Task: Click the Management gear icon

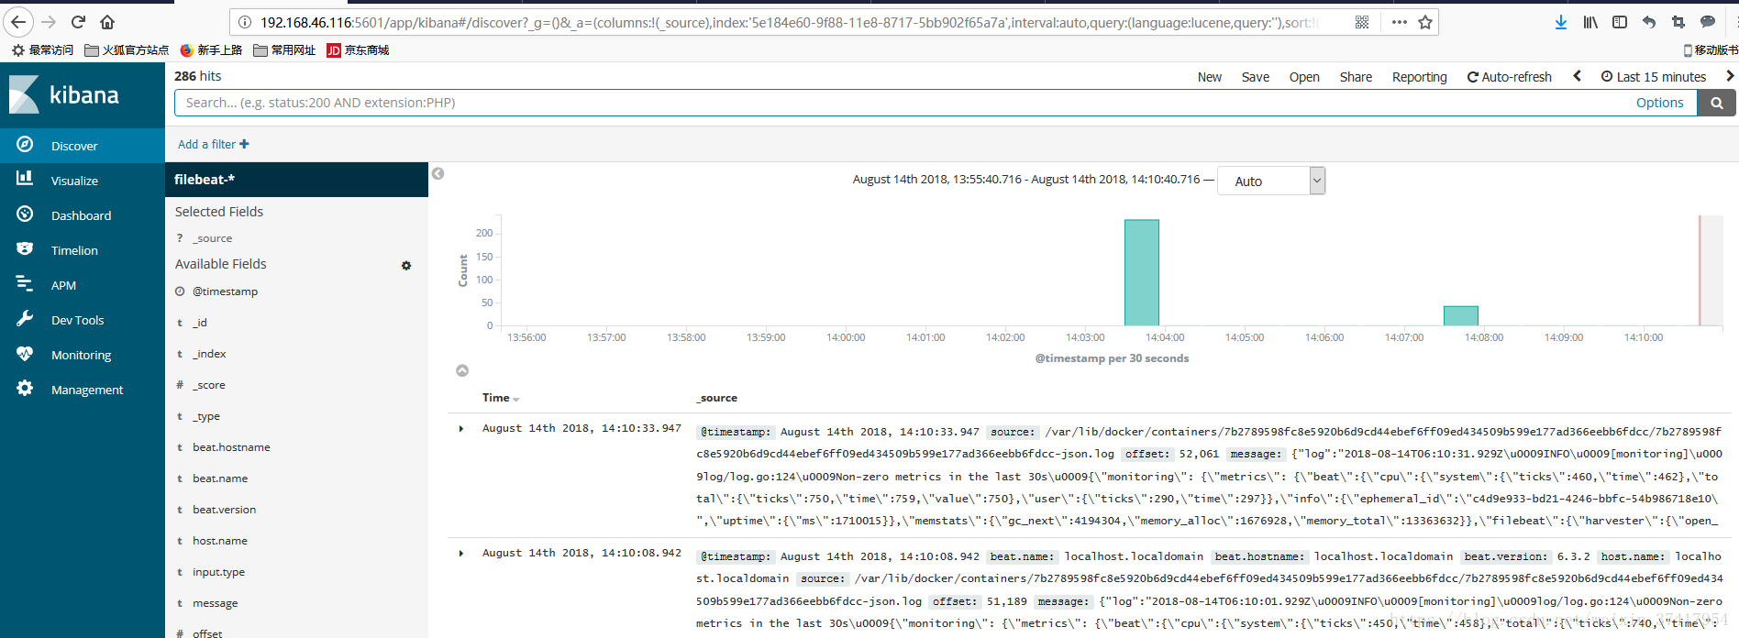Action: (25, 389)
